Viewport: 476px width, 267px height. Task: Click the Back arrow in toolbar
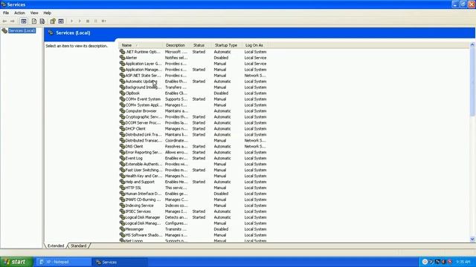[x=4, y=22]
